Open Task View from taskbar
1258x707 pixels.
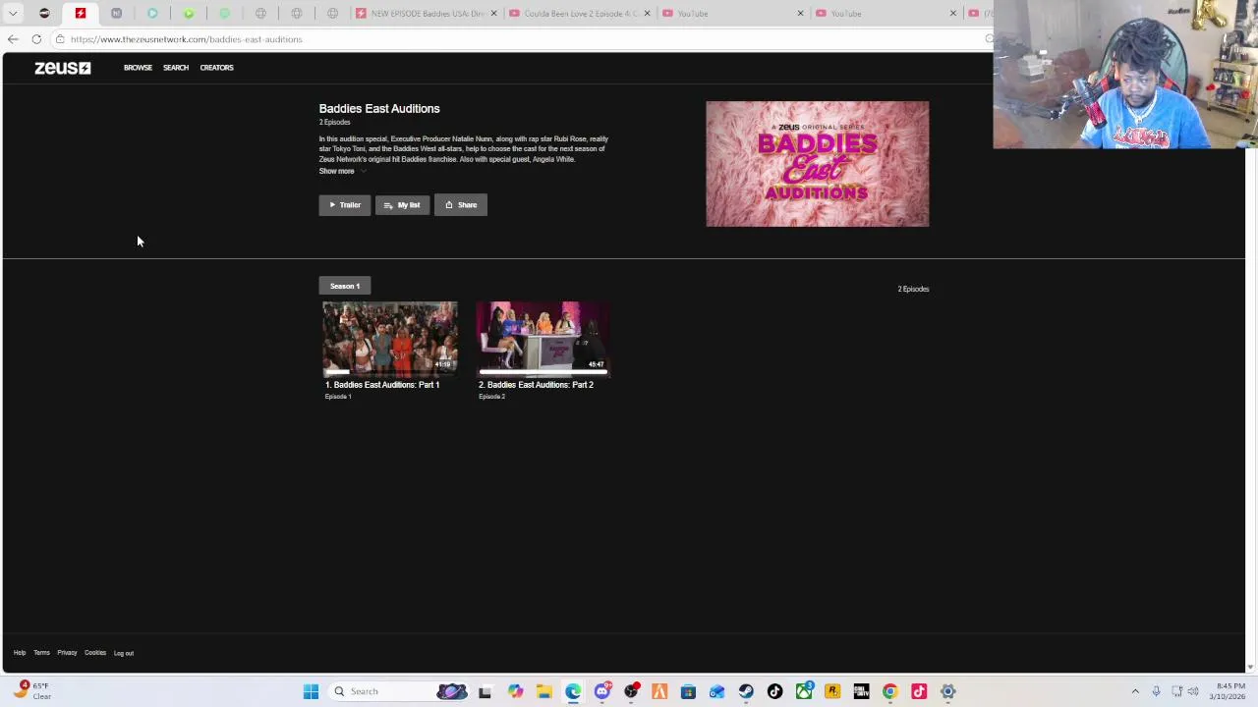pyautogui.click(x=485, y=691)
